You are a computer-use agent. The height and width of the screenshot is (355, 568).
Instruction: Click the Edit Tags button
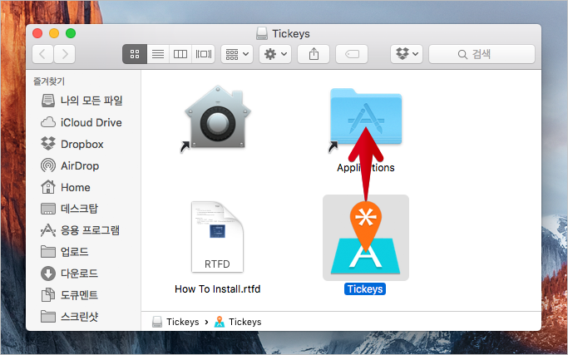point(352,54)
